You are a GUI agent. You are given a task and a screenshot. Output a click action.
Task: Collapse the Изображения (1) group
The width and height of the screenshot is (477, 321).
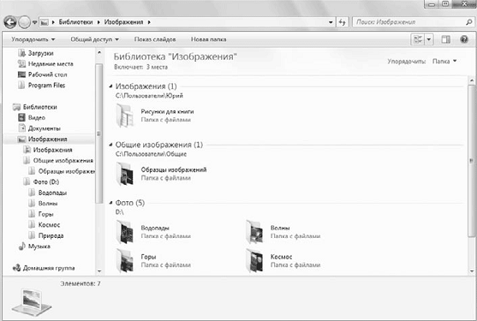(x=110, y=86)
